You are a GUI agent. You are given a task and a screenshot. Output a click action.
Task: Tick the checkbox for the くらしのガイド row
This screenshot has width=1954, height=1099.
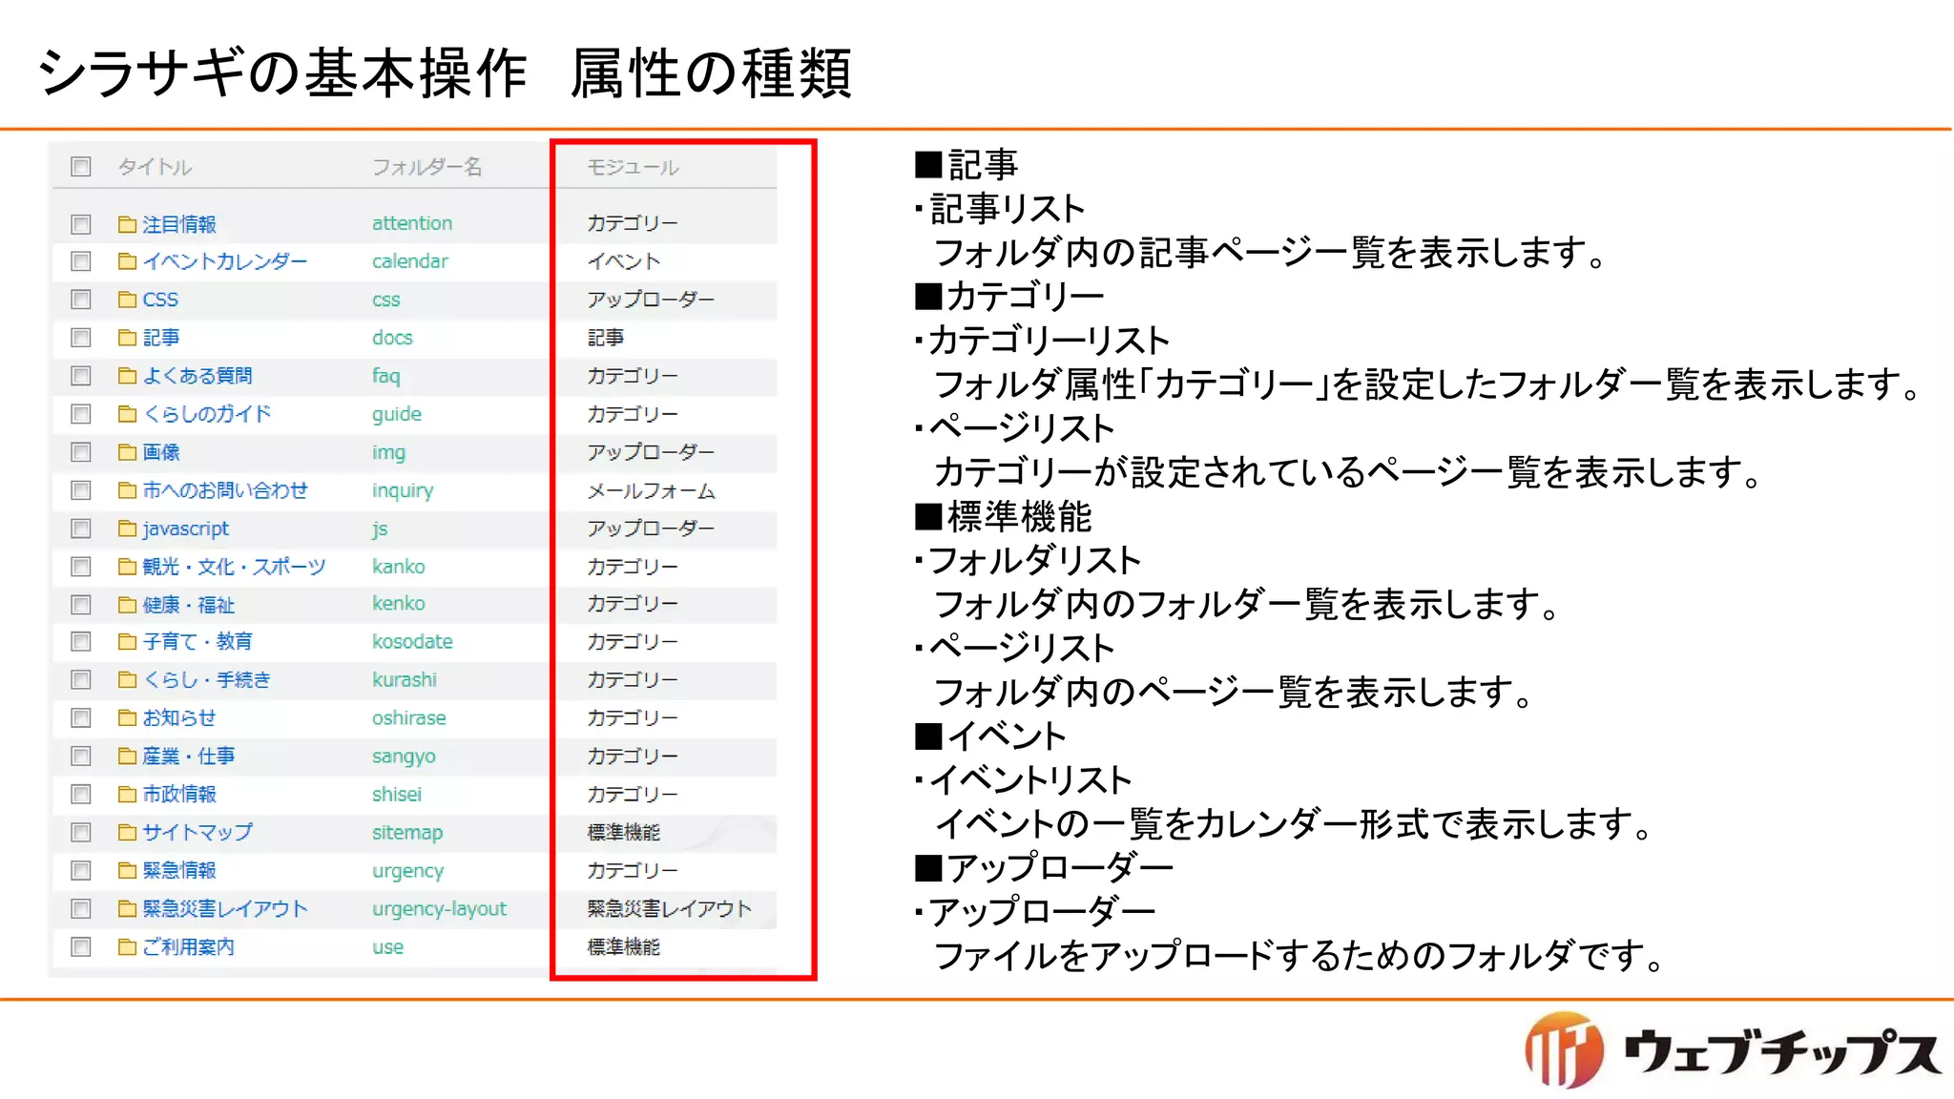tap(81, 414)
